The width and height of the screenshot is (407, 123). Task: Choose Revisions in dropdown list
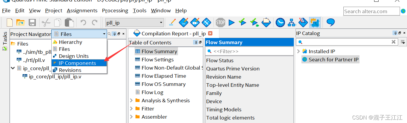pos(79,70)
